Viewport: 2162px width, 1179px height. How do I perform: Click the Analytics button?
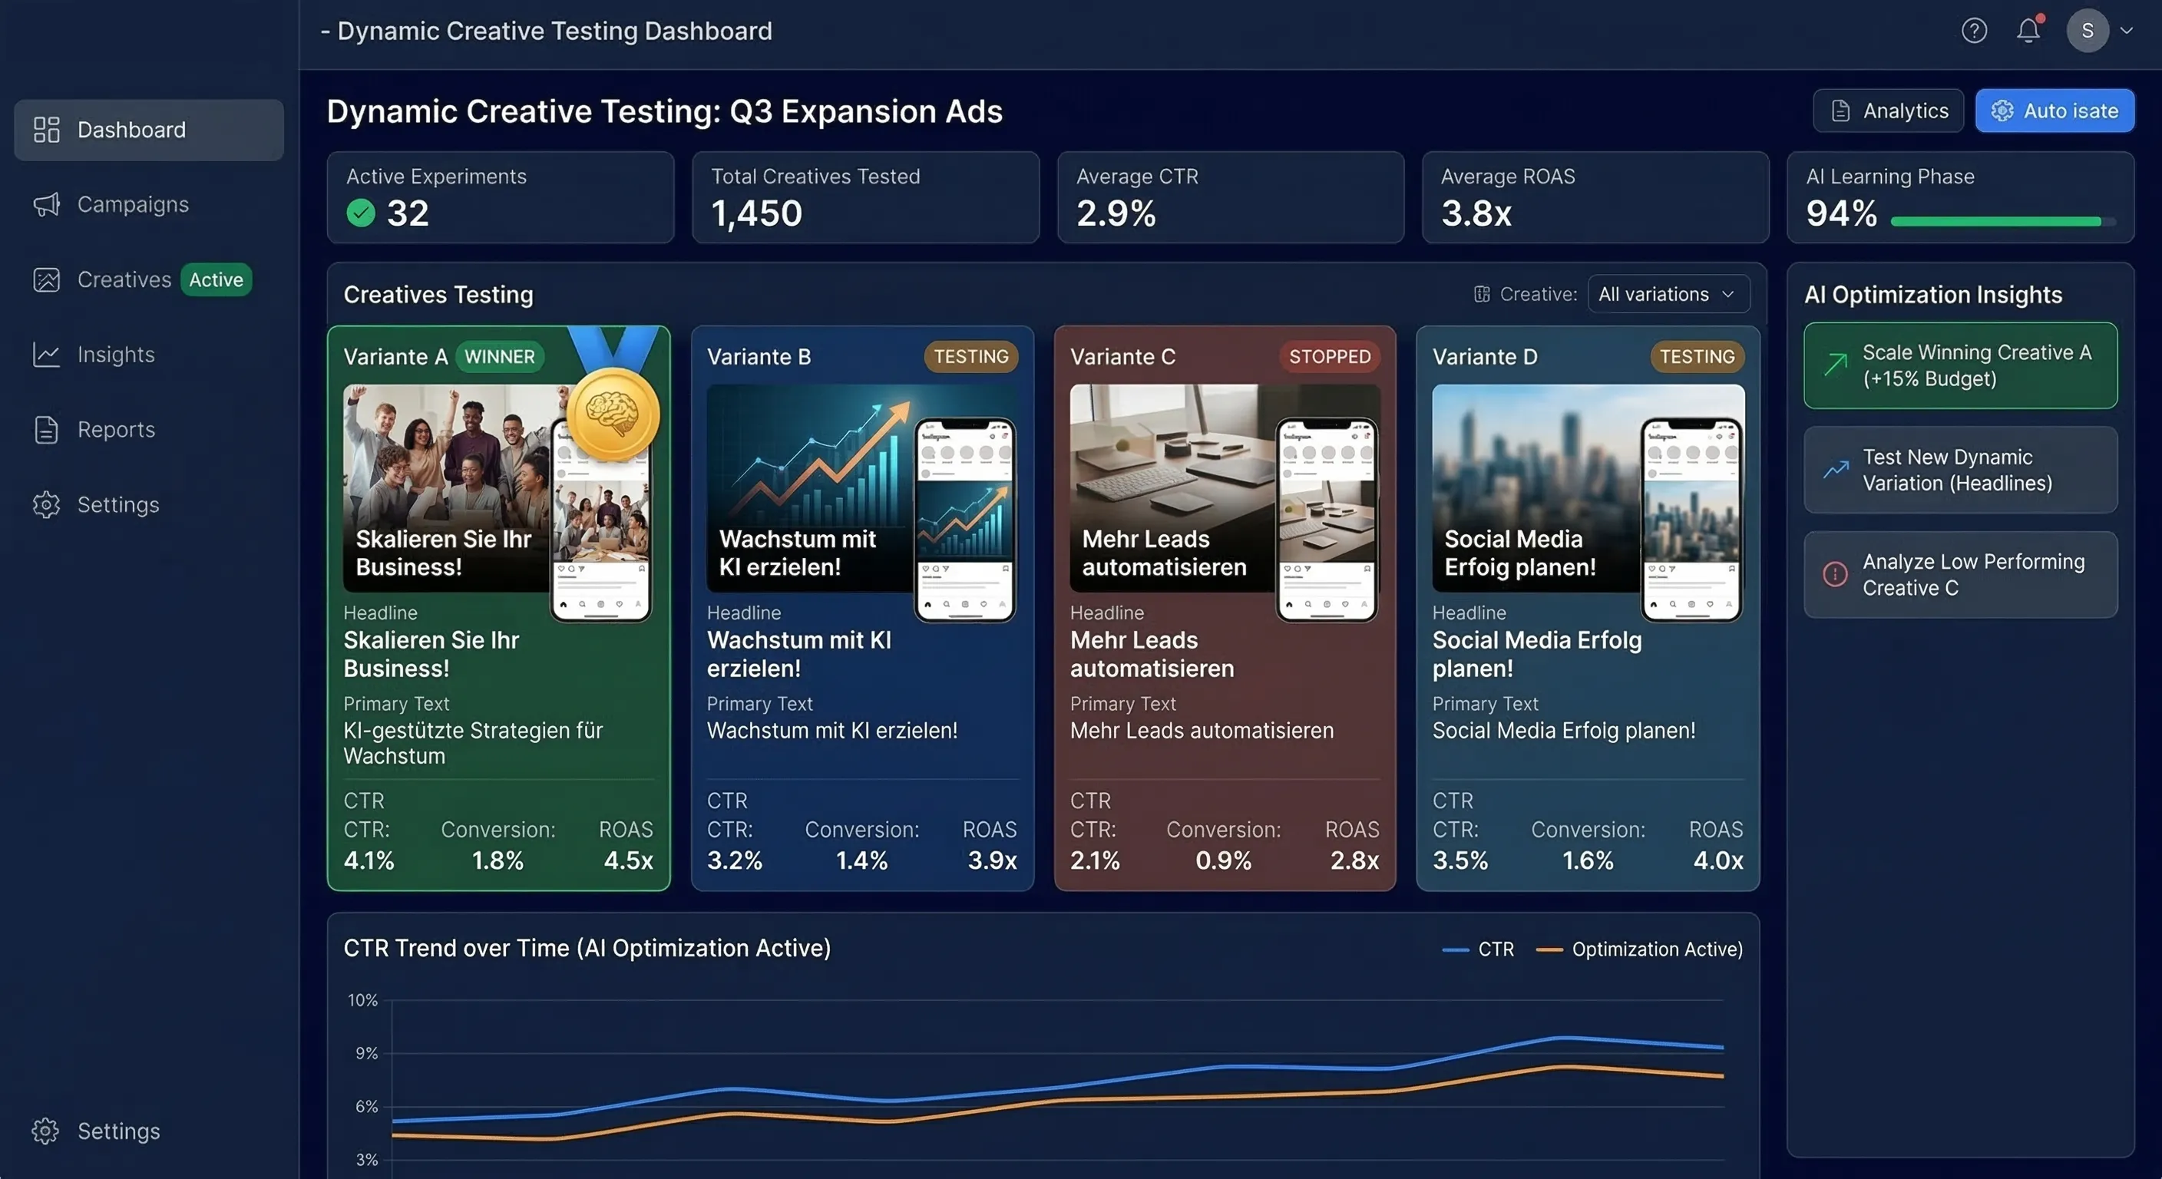pyautogui.click(x=1888, y=110)
